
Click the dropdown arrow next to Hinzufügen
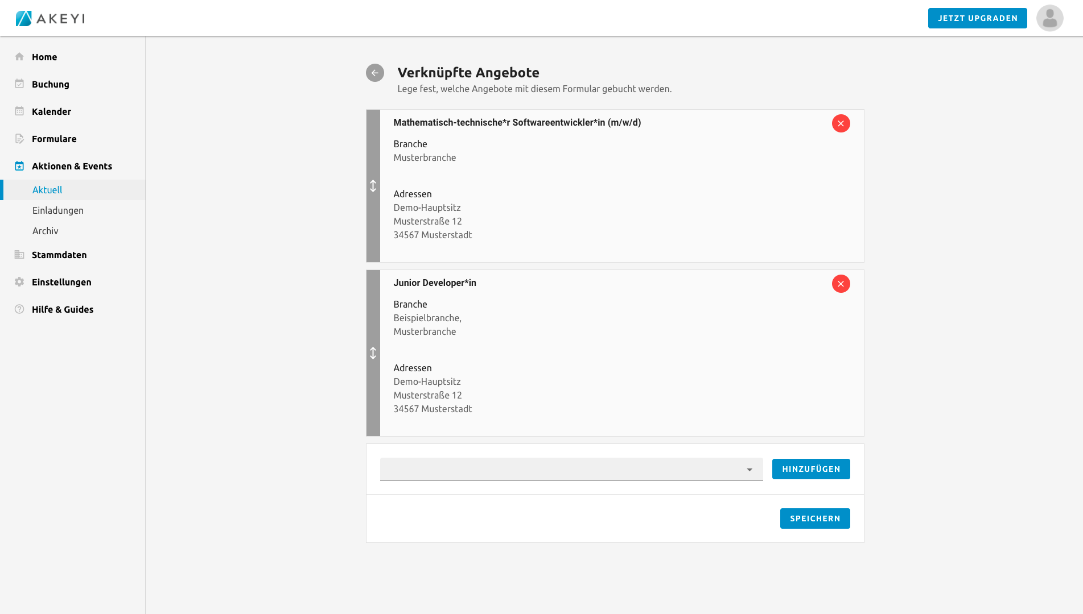coord(750,470)
